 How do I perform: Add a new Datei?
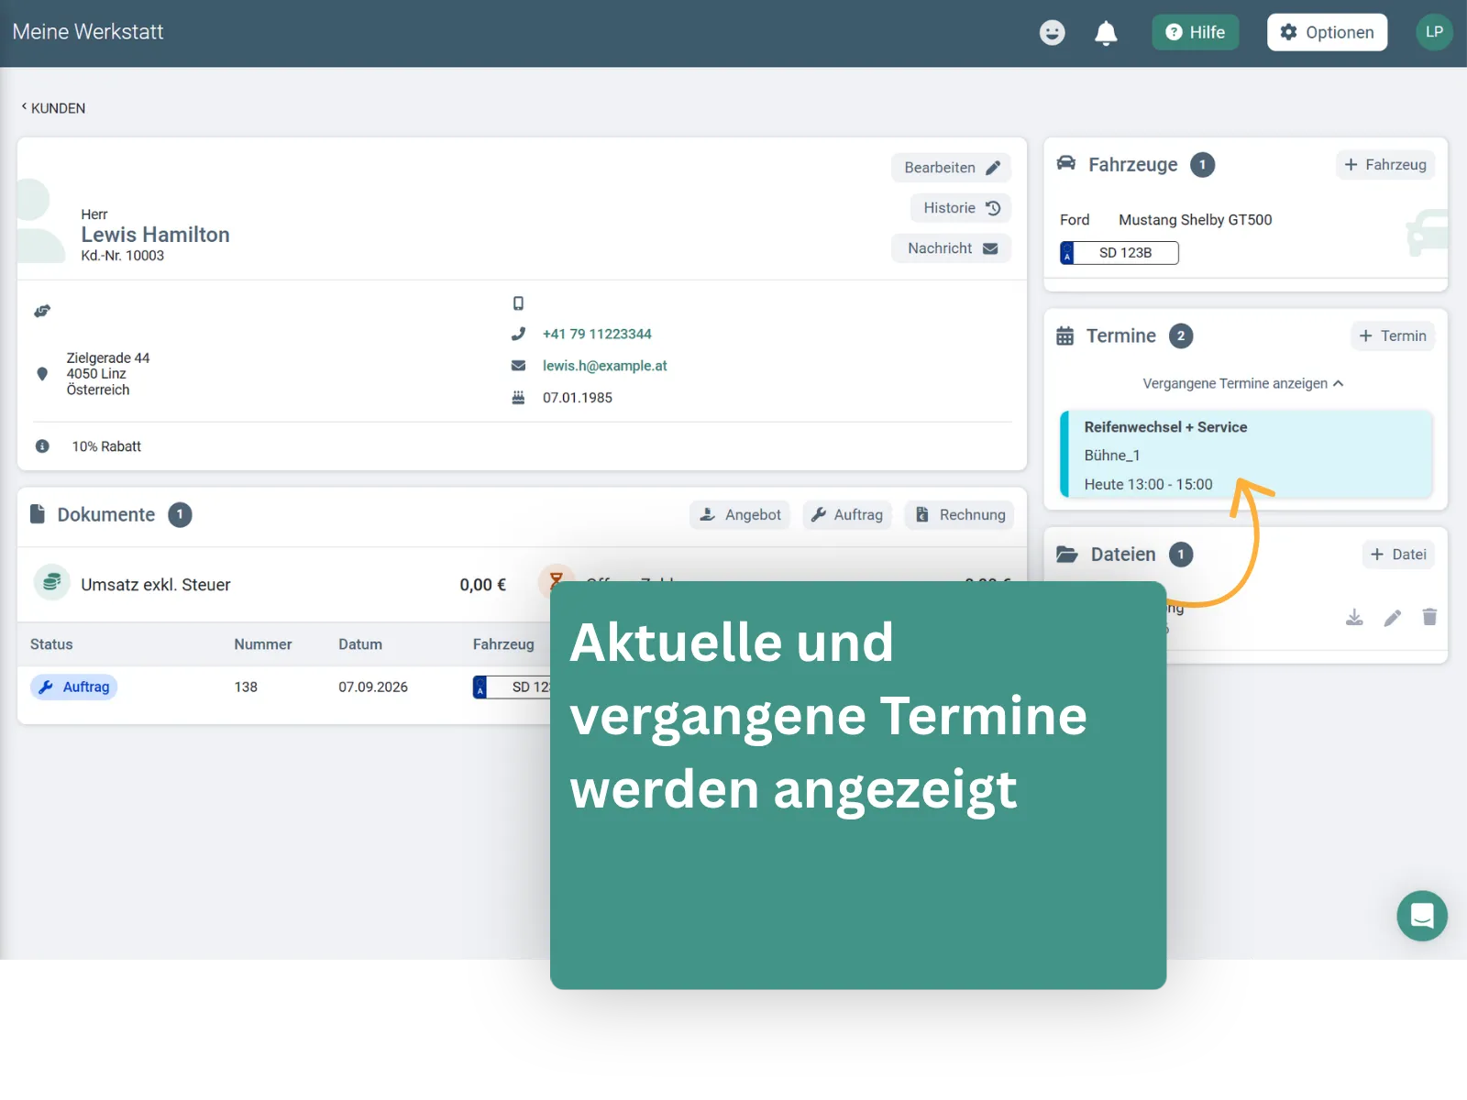(x=1397, y=555)
